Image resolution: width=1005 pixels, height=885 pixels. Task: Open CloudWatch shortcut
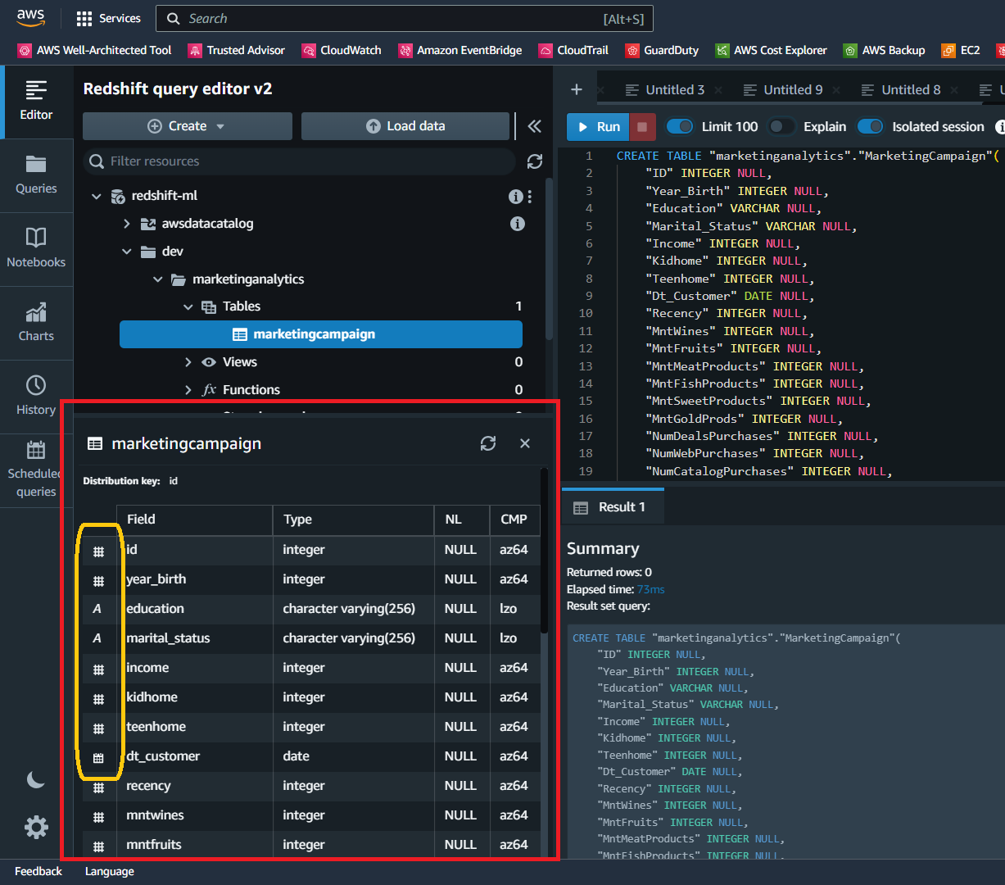pyautogui.click(x=342, y=50)
